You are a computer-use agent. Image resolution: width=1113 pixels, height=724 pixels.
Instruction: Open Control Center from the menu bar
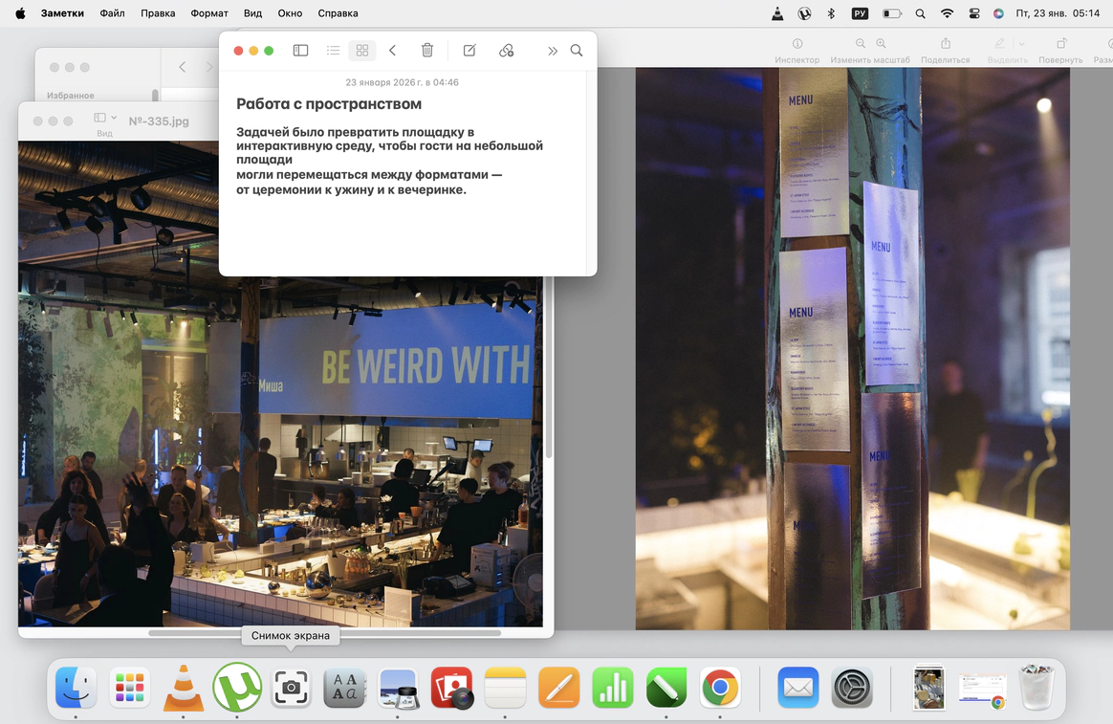974,13
